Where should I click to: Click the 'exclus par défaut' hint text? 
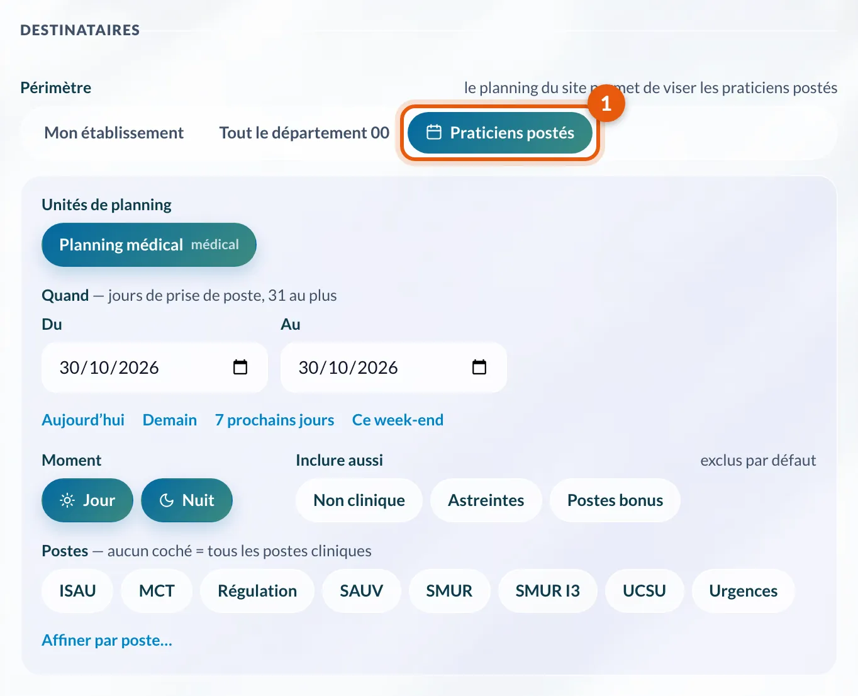click(758, 460)
